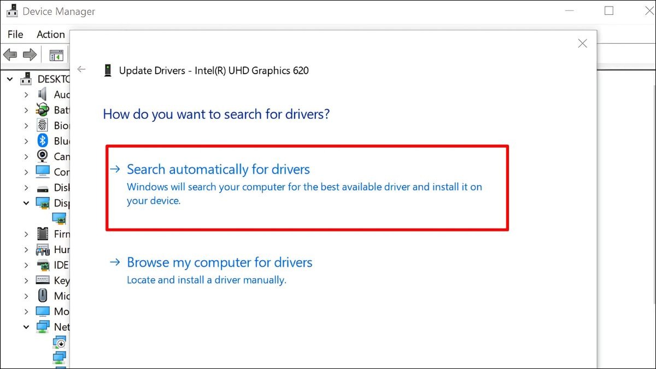Click the Forward toolbar arrow in Device Manager
Viewport: 656px width, 369px height.
click(30, 55)
